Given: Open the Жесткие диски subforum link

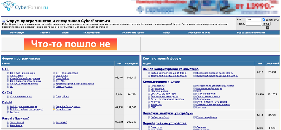Looking at the screenshot, I should [159, 91].
